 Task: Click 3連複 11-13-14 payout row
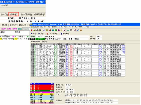pyautogui.click(x=42, y=101)
